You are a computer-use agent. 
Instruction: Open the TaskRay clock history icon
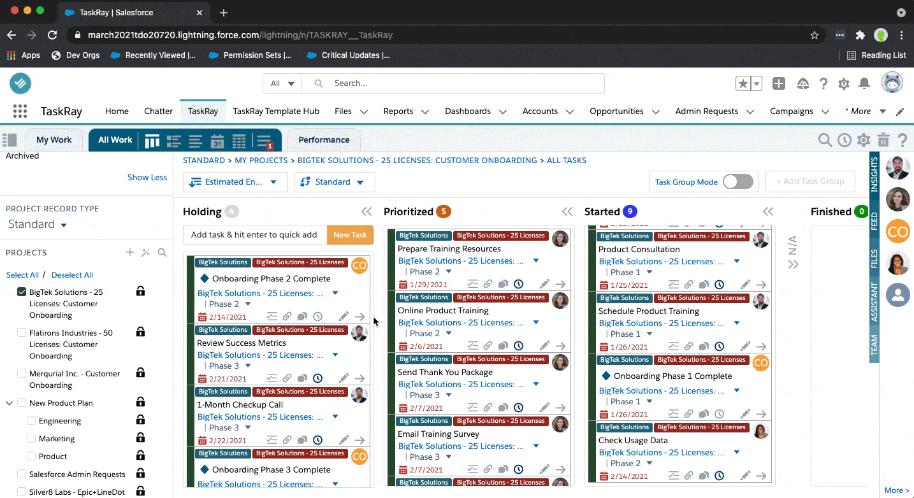coord(845,140)
